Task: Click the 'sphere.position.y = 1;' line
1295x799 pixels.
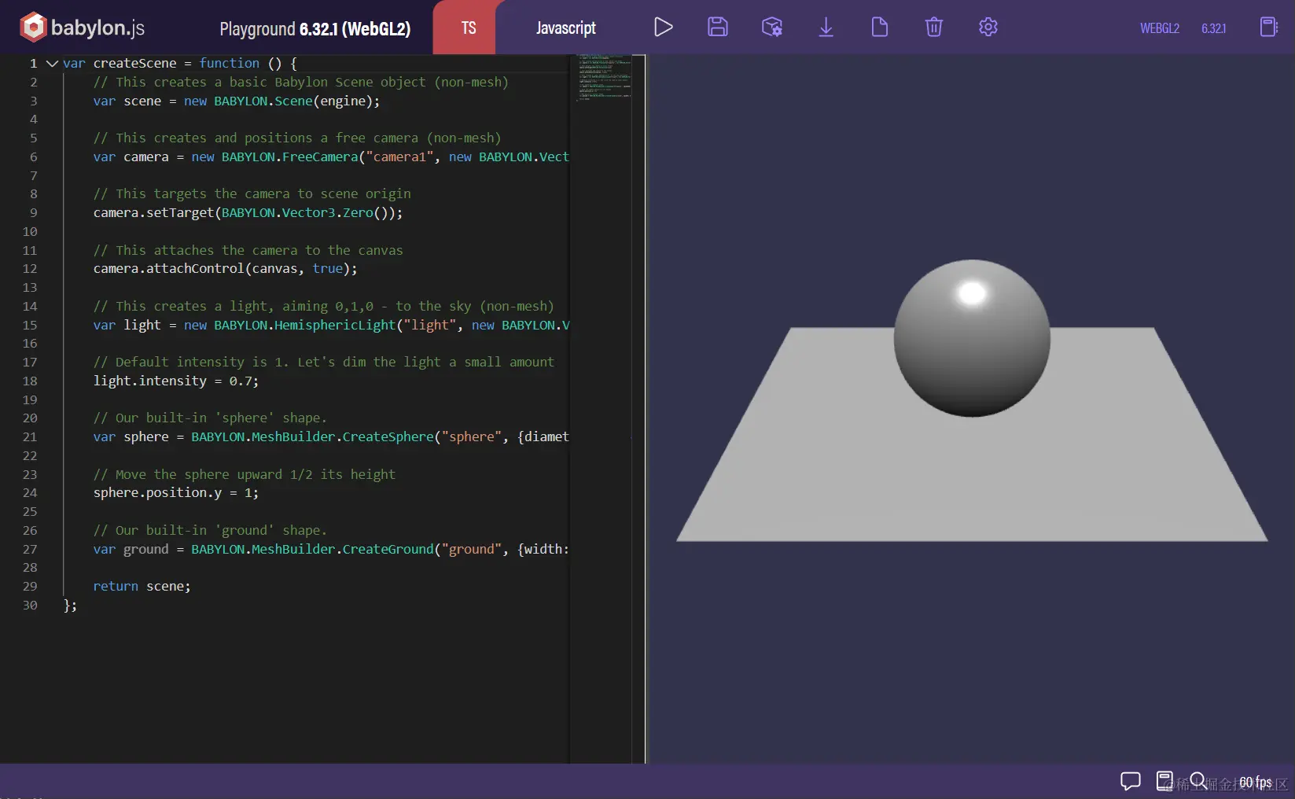Action: [x=176, y=492]
